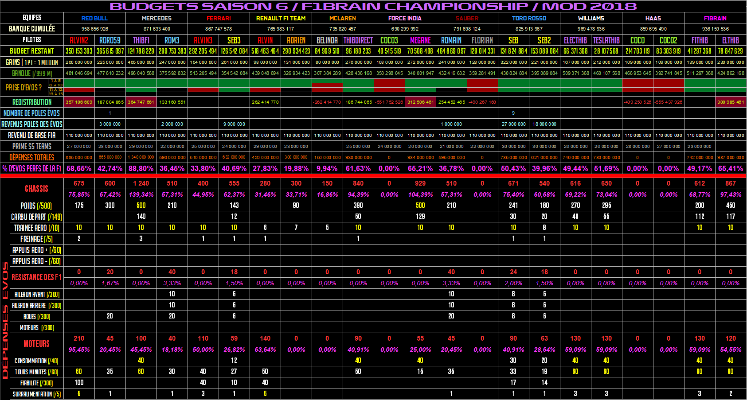Click the Budget Restant row label

click(32, 51)
